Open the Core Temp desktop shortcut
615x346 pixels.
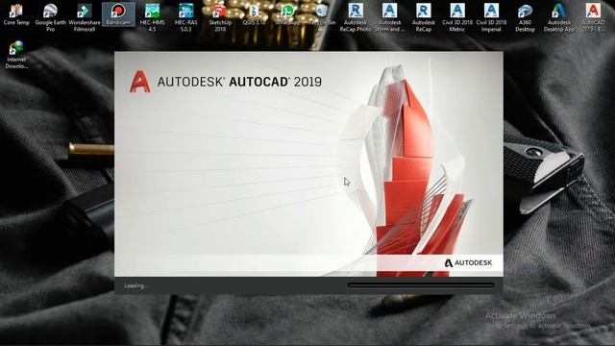(16, 14)
